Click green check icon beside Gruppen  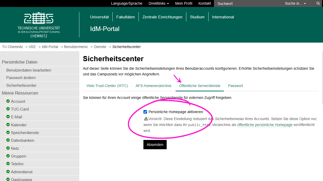click(x=8, y=156)
